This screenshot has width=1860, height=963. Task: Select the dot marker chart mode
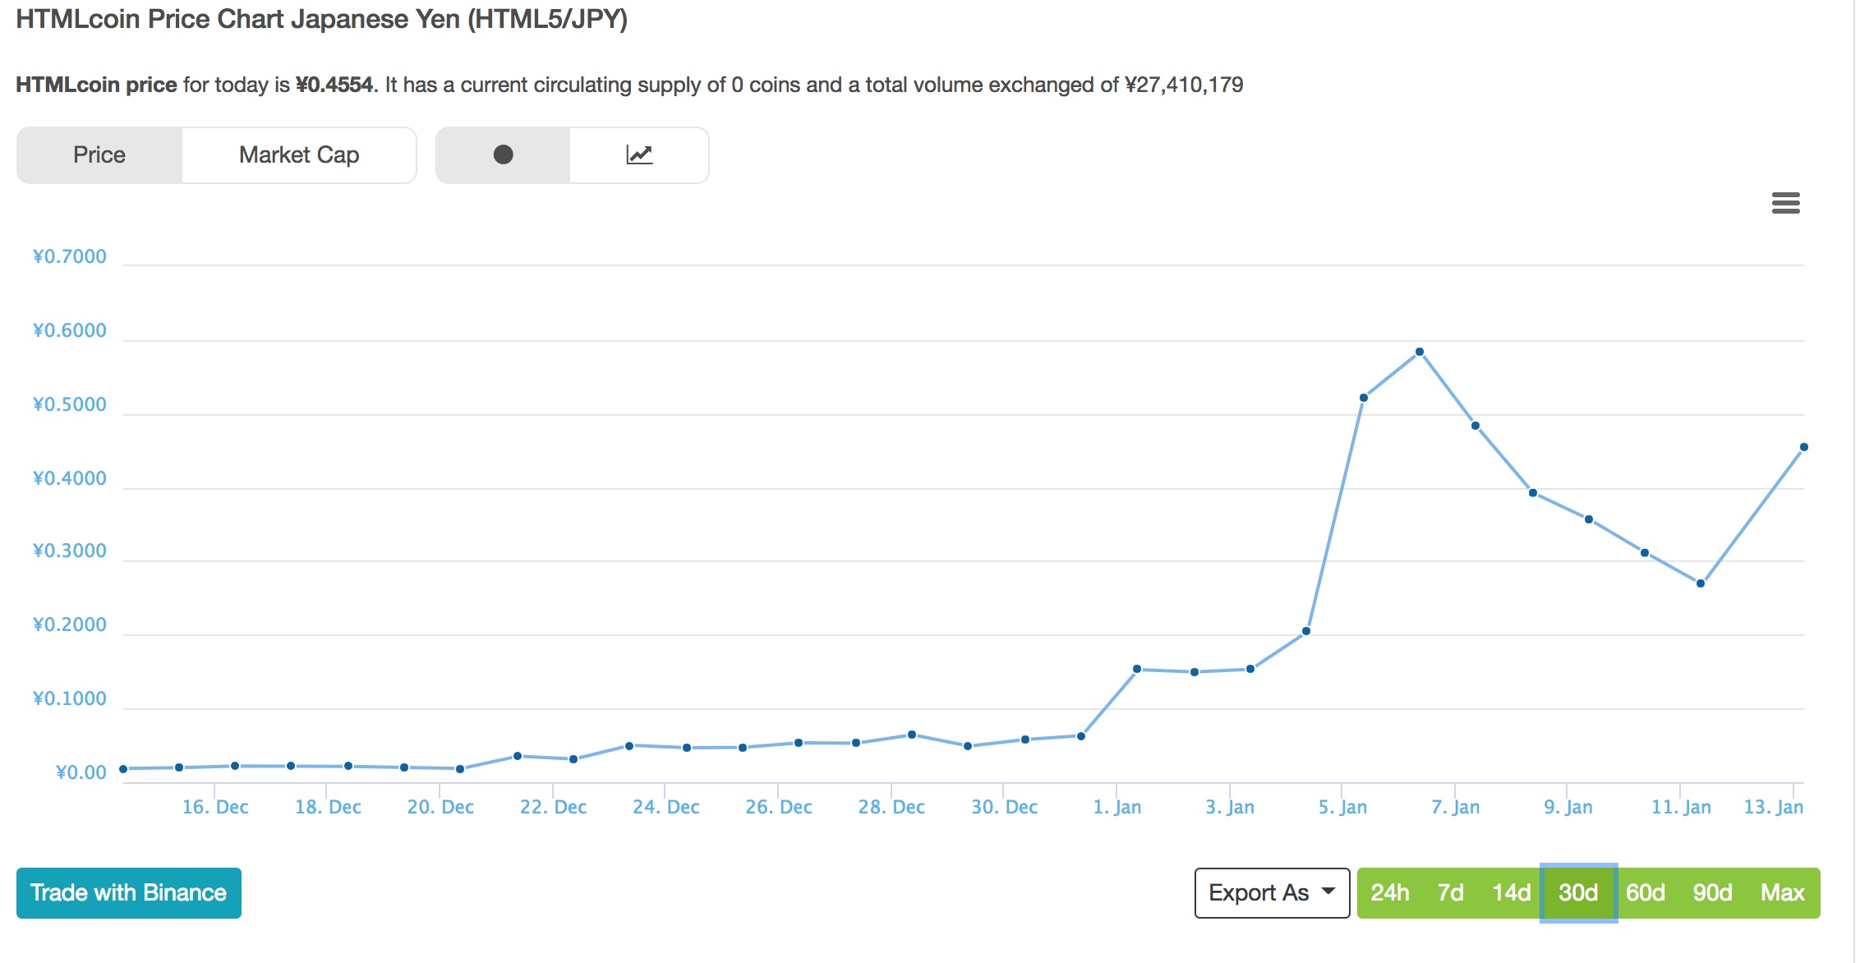(x=503, y=154)
